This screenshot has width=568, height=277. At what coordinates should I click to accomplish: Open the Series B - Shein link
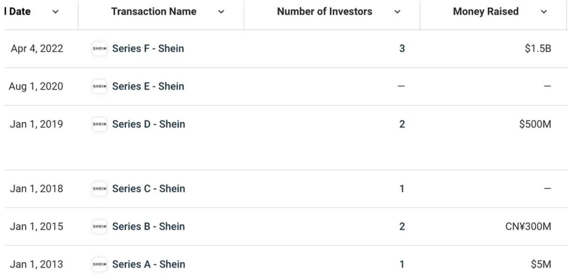tap(148, 227)
